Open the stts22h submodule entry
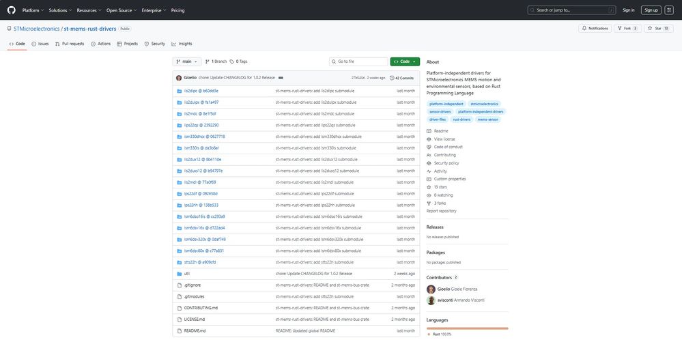682x340 pixels. [200, 262]
